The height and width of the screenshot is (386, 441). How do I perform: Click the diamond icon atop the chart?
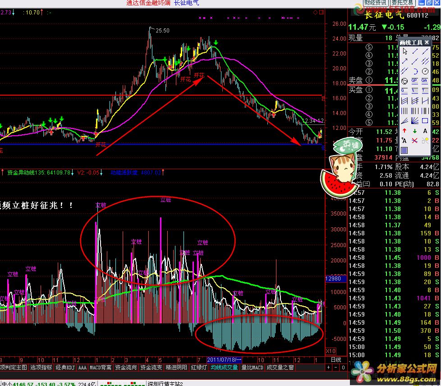tap(315, 12)
